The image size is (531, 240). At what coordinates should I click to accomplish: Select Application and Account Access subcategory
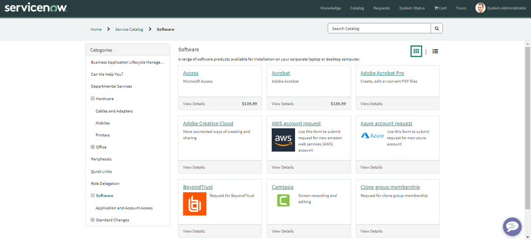click(x=124, y=208)
